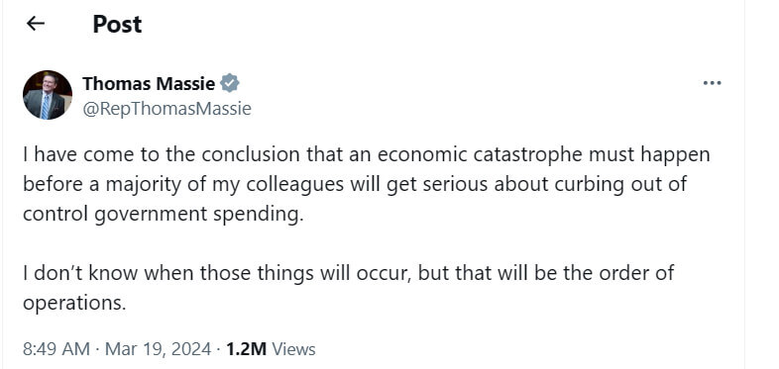Click the blue verified badge icon
The width and height of the screenshot is (779, 369).
point(230,83)
